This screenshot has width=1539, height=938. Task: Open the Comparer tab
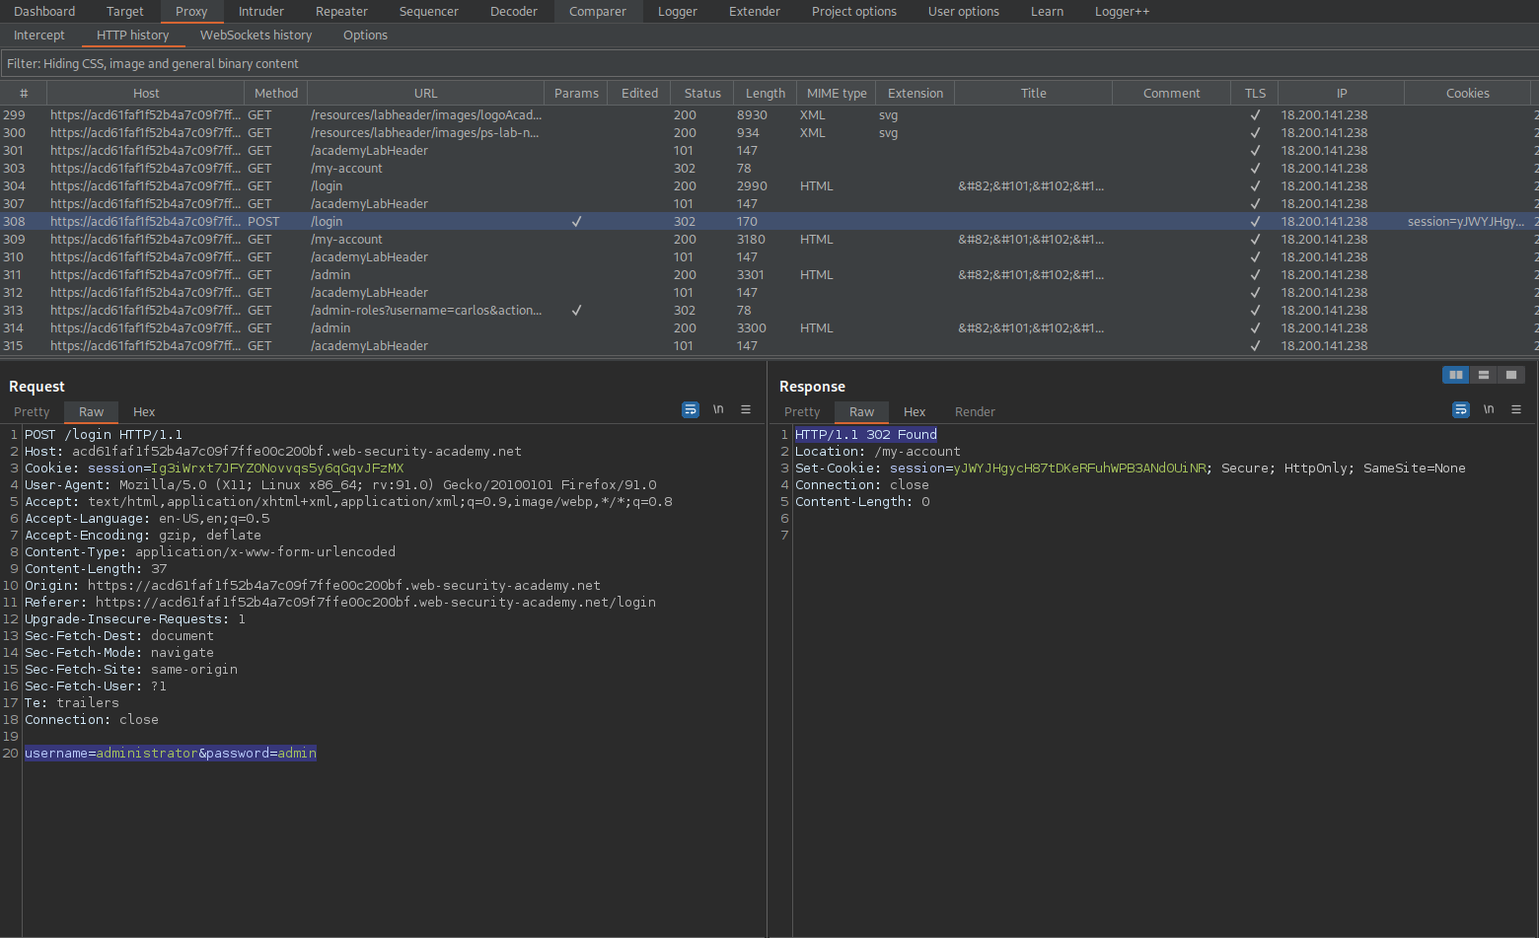pos(598,12)
